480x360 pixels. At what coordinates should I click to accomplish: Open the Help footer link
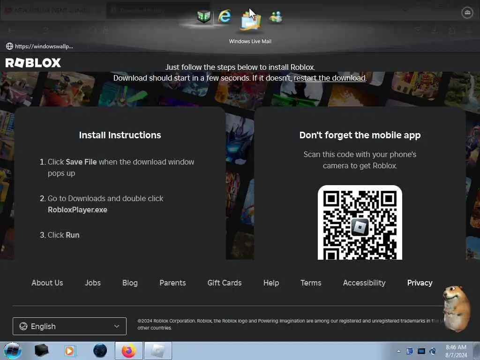tap(271, 283)
